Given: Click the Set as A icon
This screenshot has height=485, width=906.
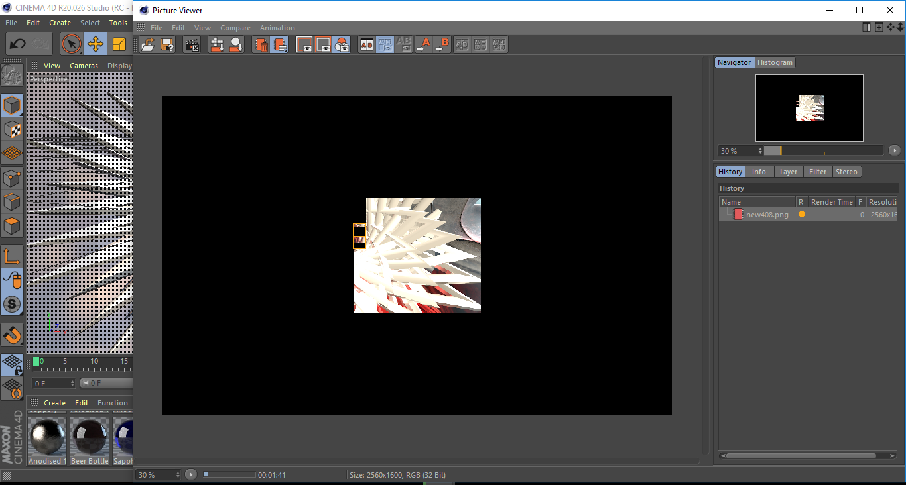Looking at the screenshot, I should [x=423, y=44].
